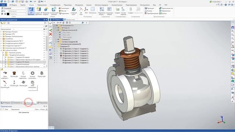The height and width of the screenshot is (132, 235).
Task: Select the ЛСК coordinate system tool
Action: (x=86, y=11)
